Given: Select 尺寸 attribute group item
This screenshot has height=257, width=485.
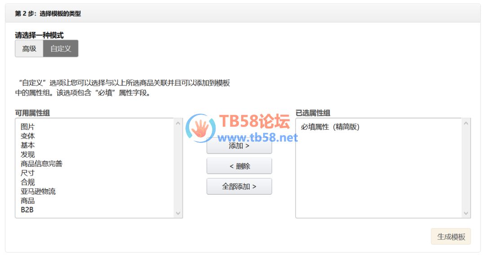Looking at the screenshot, I should (27, 173).
